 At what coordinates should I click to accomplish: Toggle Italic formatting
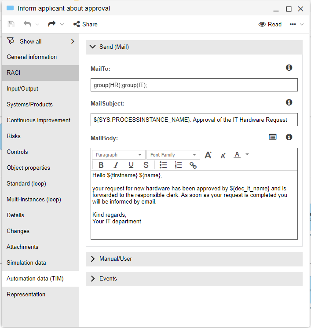click(116, 165)
